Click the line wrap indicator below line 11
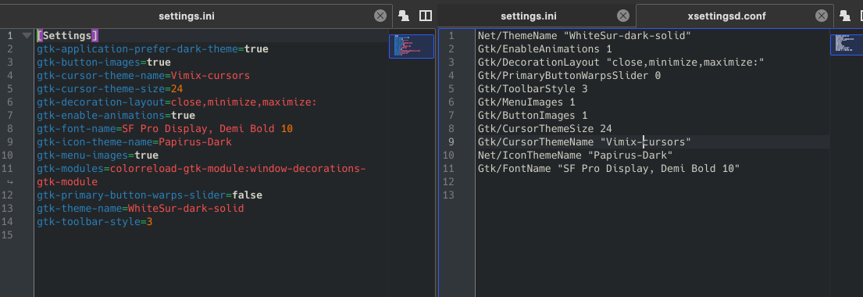The width and height of the screenshot is (863, 297). (10, 182)
